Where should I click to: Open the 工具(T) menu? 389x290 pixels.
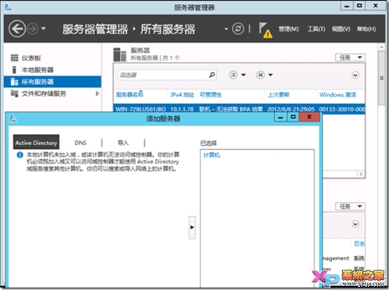[317, 29]
